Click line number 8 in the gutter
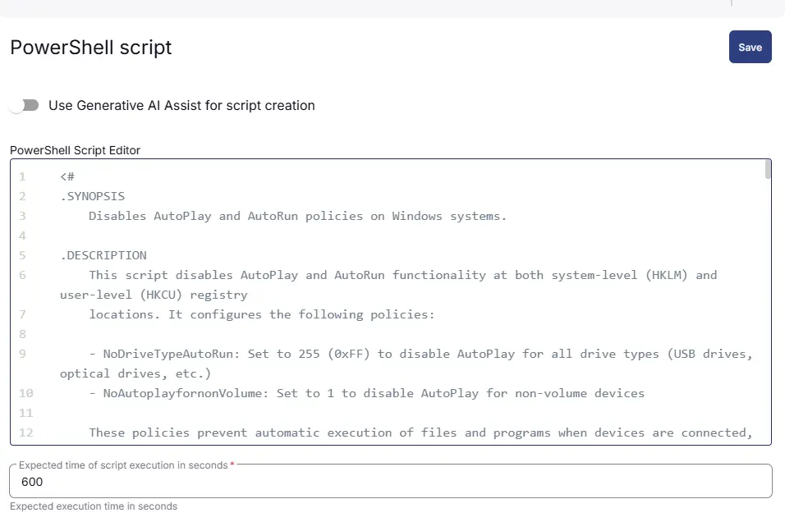The image size is (785, 531). click(x=22, y=334)
